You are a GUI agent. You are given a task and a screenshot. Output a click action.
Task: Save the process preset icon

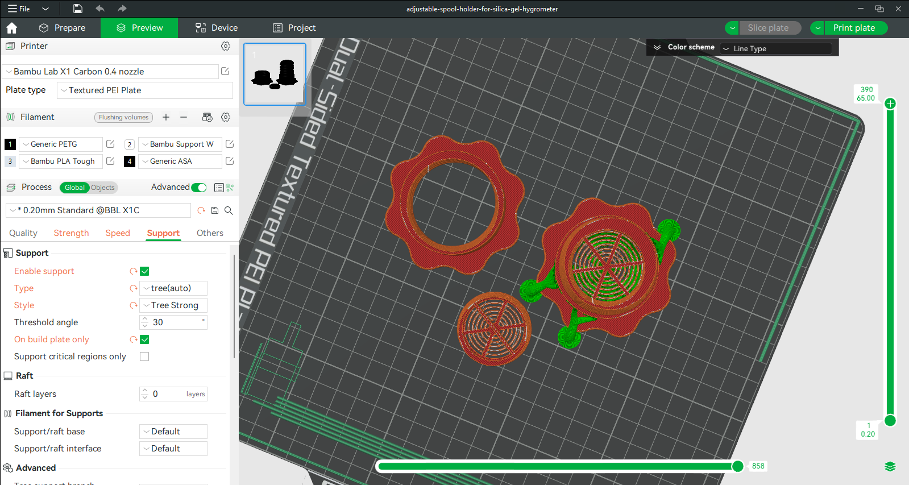point(215,210)
